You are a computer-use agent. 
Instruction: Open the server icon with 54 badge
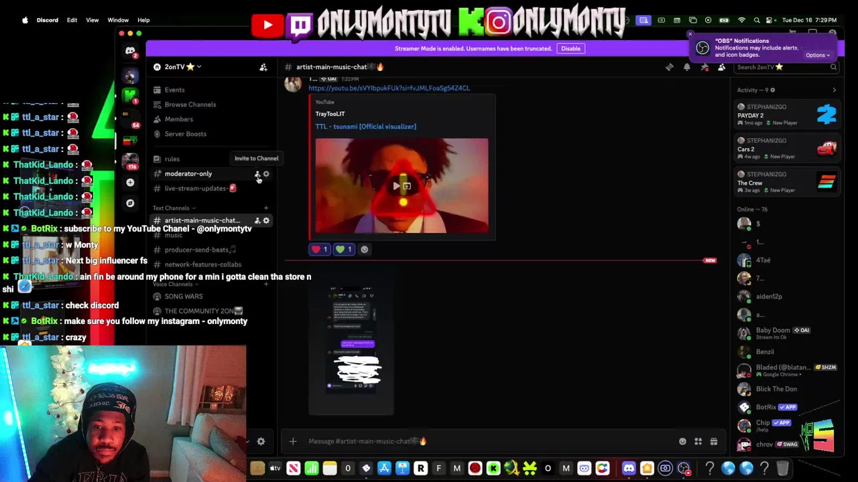click(x=130, y=118)
